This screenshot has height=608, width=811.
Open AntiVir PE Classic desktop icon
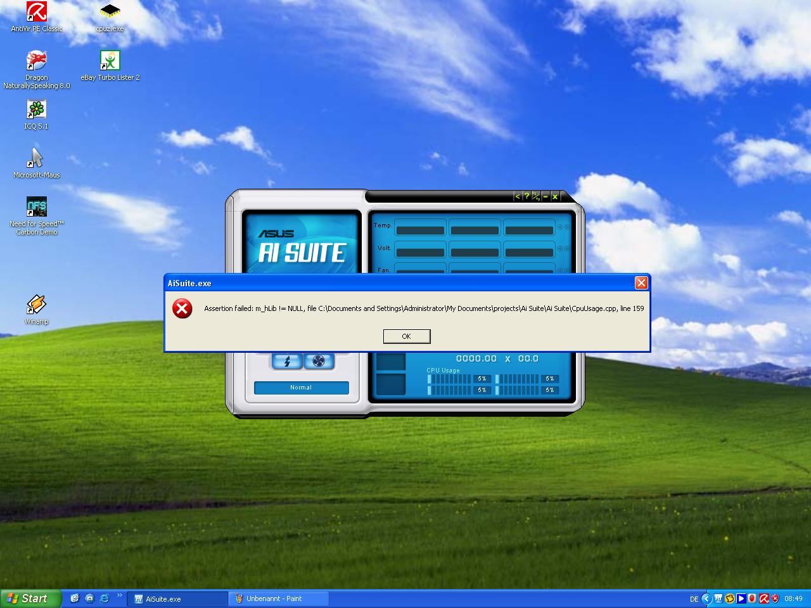click(x=37, y=16)
